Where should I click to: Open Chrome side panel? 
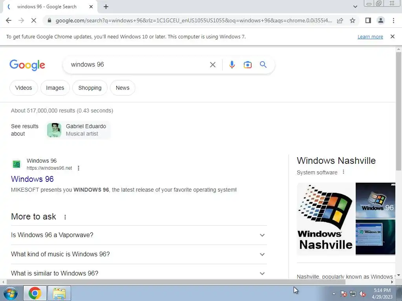tap(368, 20)
